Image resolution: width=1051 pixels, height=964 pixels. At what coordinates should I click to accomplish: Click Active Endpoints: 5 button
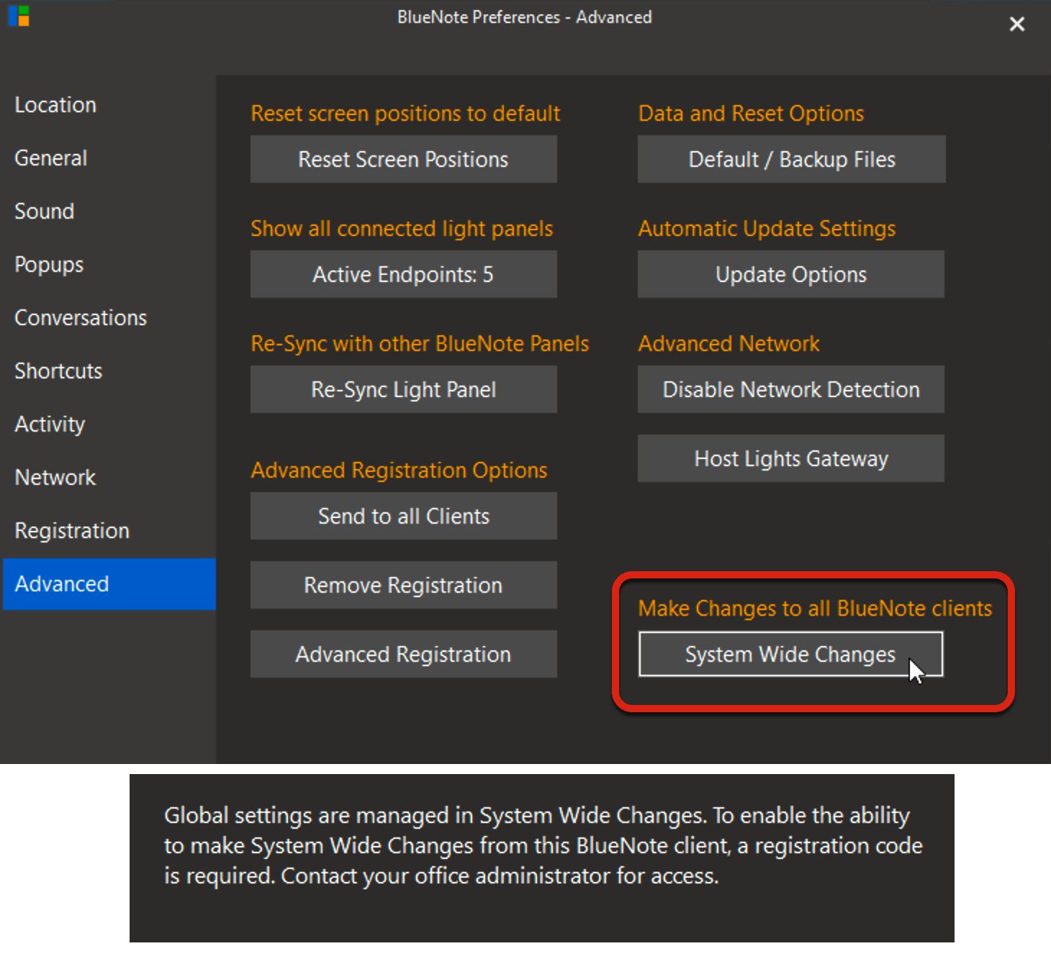click(403, 274)
